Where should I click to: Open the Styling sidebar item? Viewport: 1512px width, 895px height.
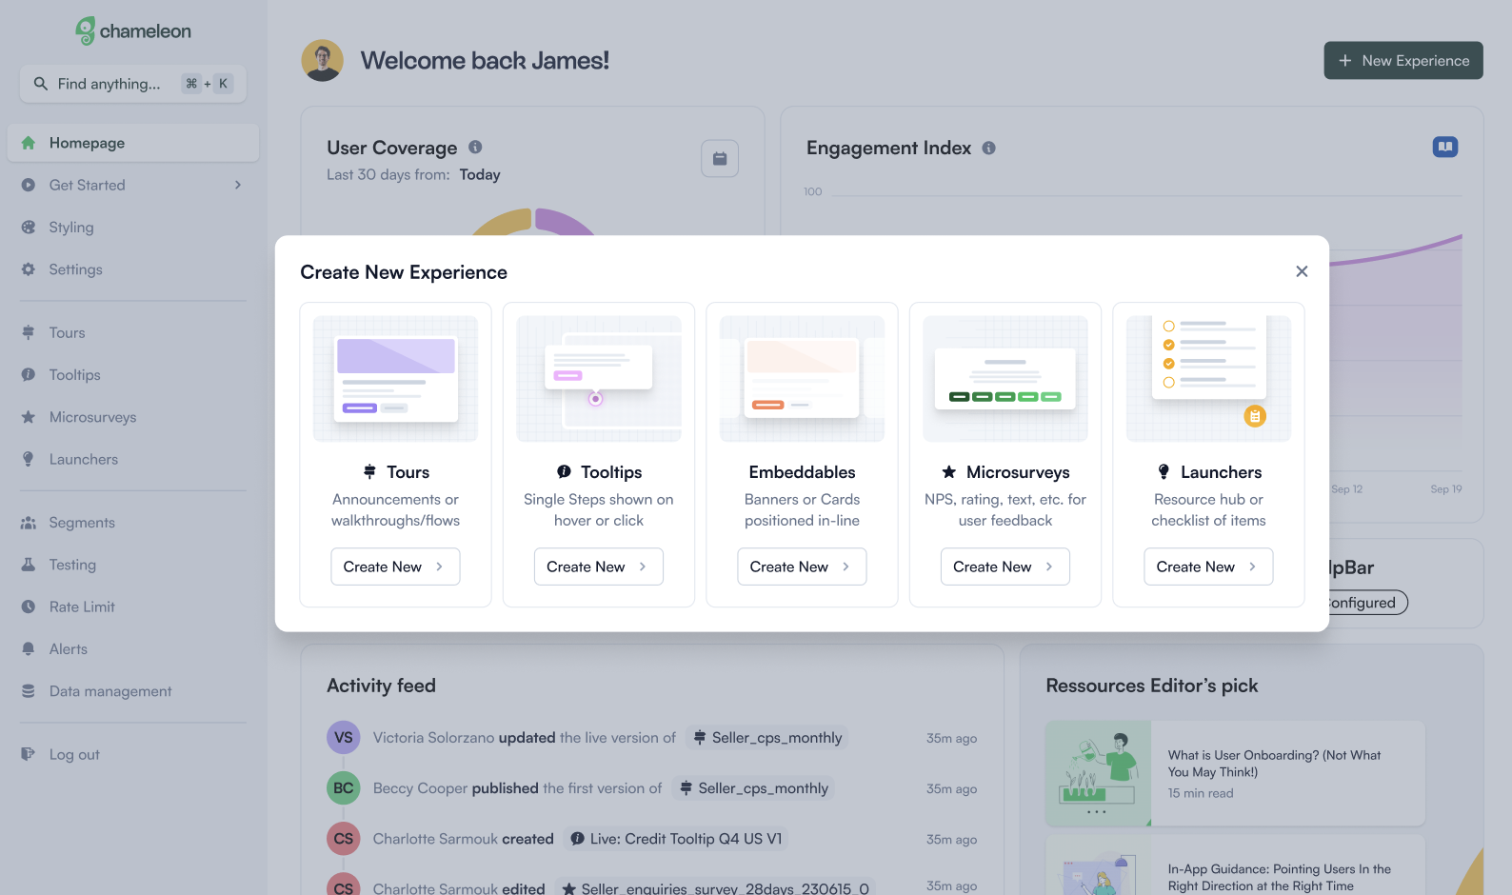click(x=71, y=228)
